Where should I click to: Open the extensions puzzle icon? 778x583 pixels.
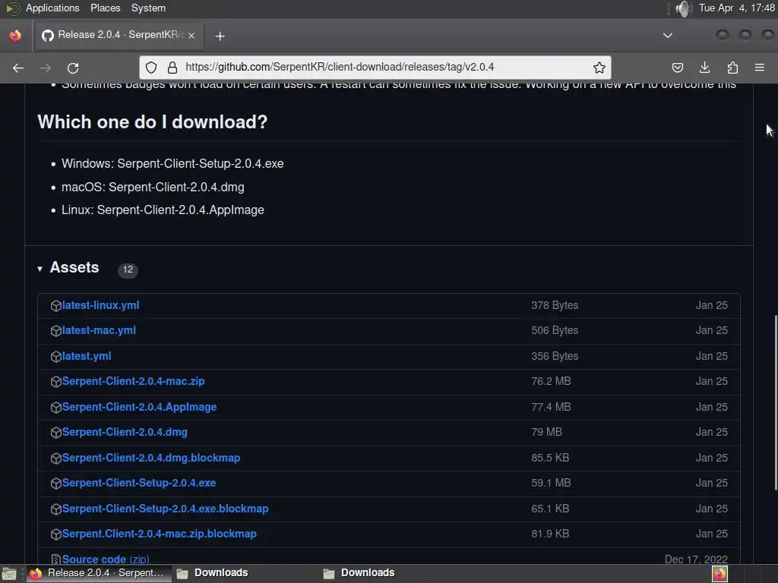click(732, 68)
